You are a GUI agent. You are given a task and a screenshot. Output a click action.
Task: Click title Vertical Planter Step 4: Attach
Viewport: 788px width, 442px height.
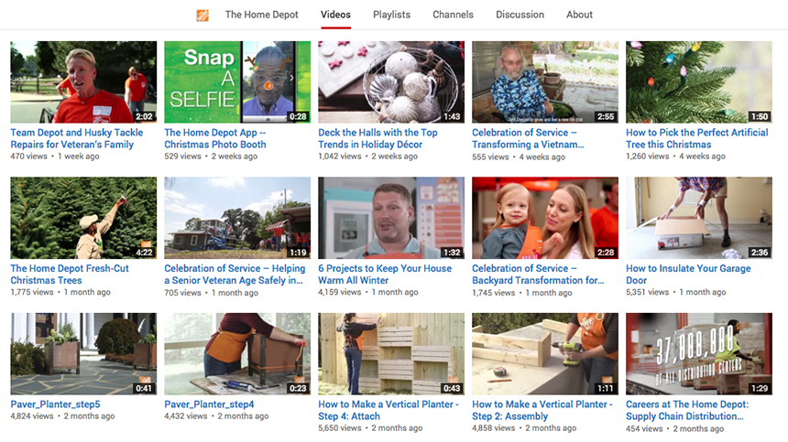pos(389,410)
